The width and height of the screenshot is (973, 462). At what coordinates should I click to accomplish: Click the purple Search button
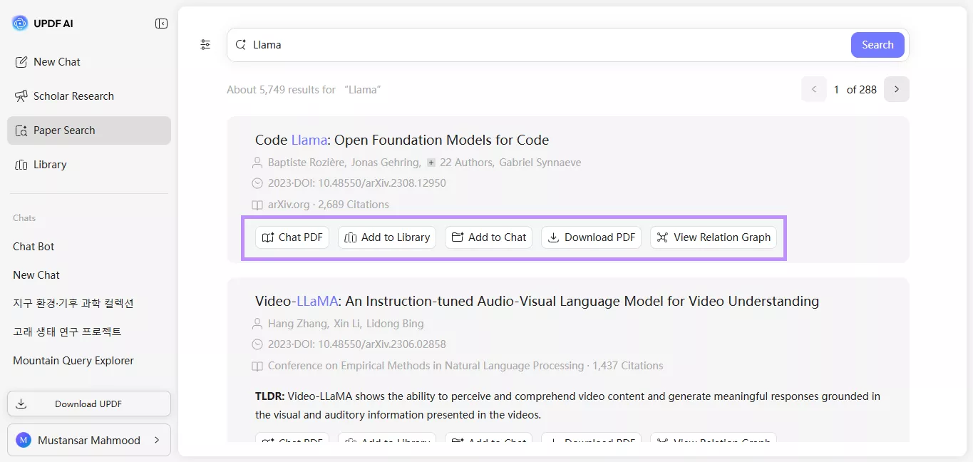tap(877, 45)
